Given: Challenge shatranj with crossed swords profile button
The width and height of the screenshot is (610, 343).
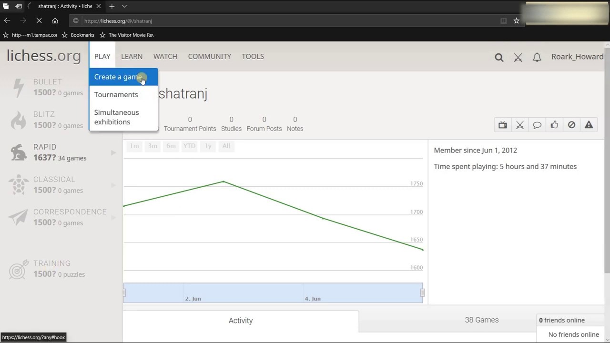Looking at the screenshot, I should [x=520, y=125].
